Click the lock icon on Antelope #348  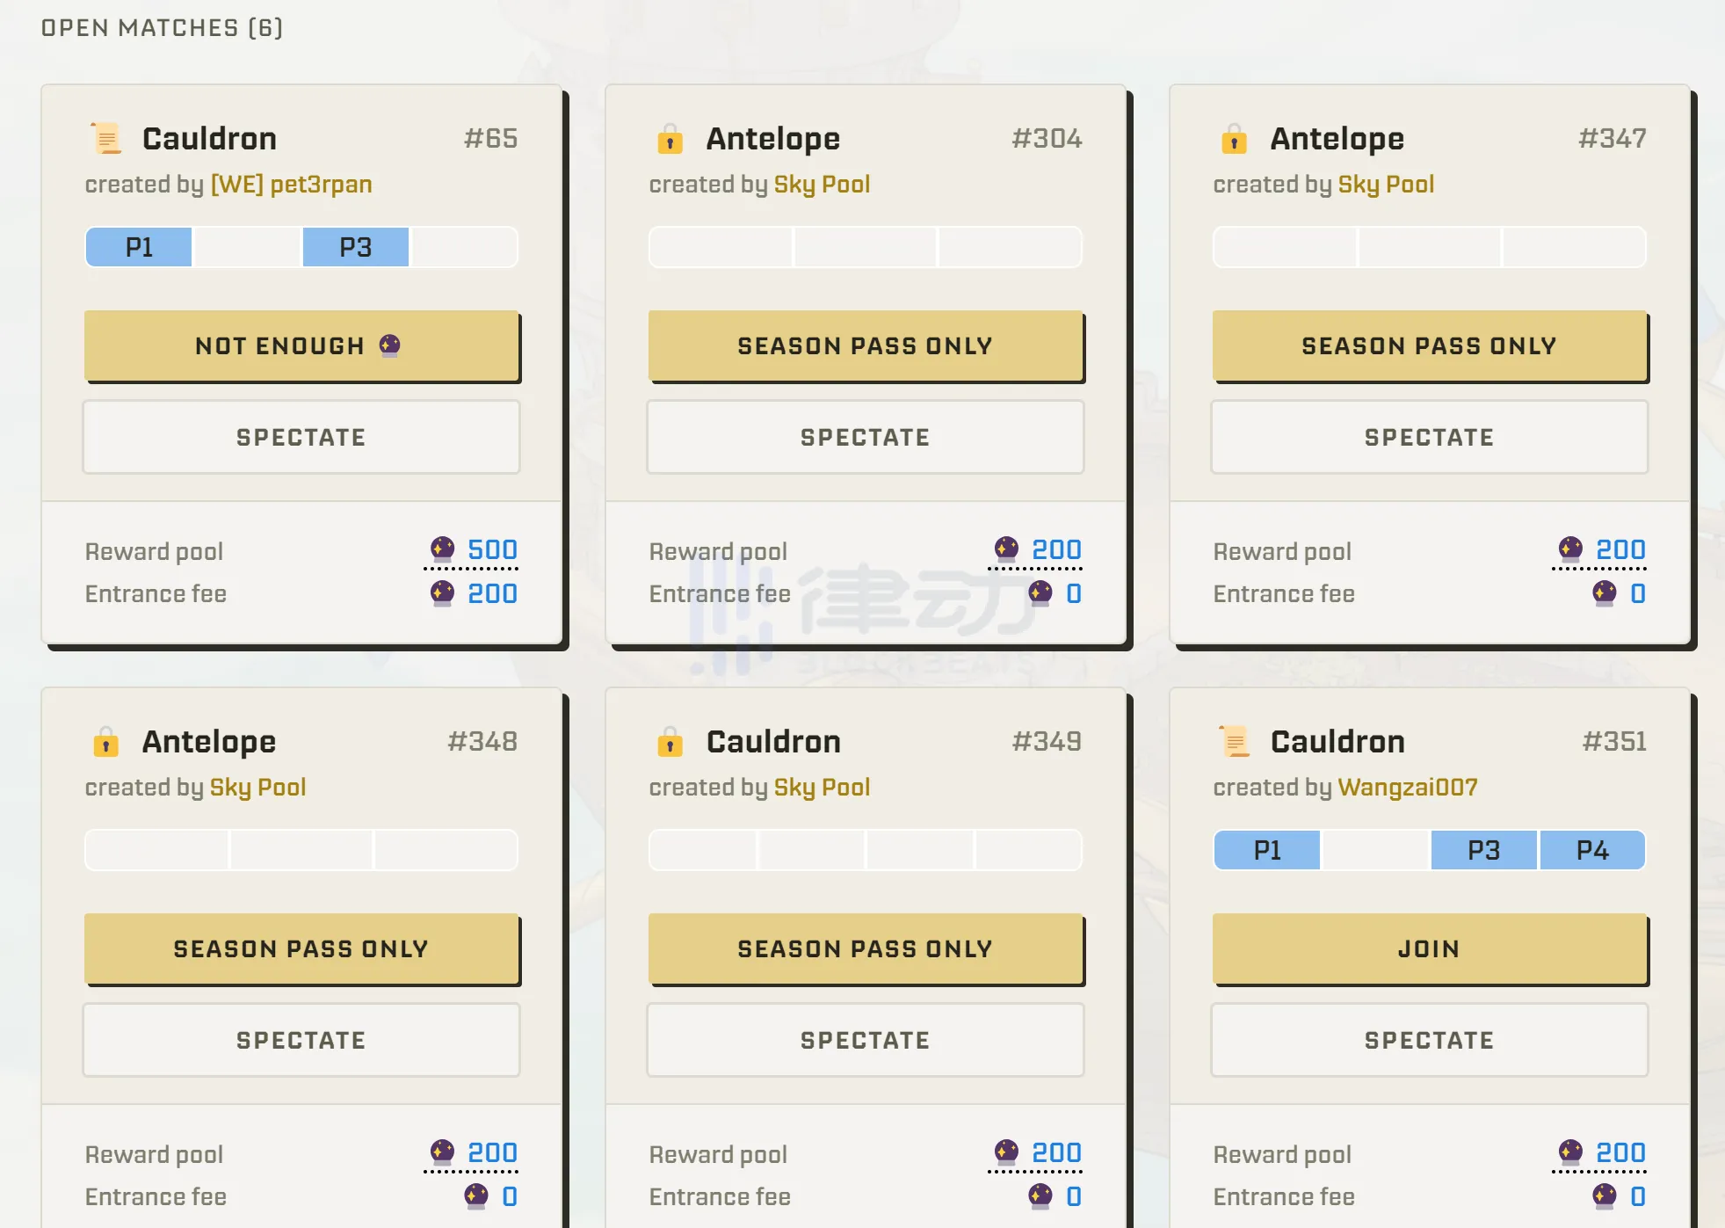[105, 742]
